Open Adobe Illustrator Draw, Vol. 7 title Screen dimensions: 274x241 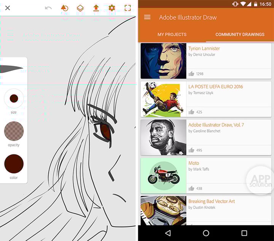216,125
